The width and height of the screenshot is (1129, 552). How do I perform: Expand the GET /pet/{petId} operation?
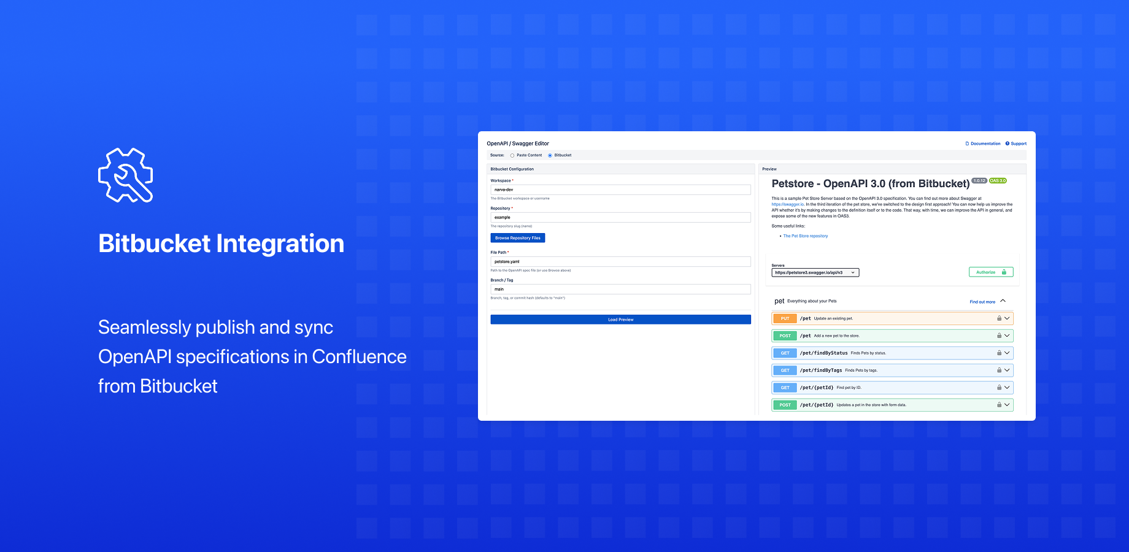[x=1006, y=387]
